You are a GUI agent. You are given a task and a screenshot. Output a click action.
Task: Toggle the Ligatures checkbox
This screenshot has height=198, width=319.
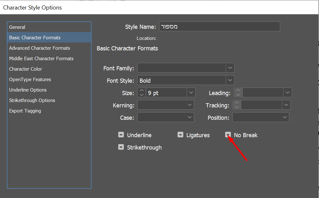click(180, 135)
